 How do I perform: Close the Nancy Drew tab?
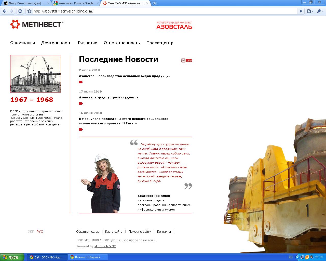48,3
